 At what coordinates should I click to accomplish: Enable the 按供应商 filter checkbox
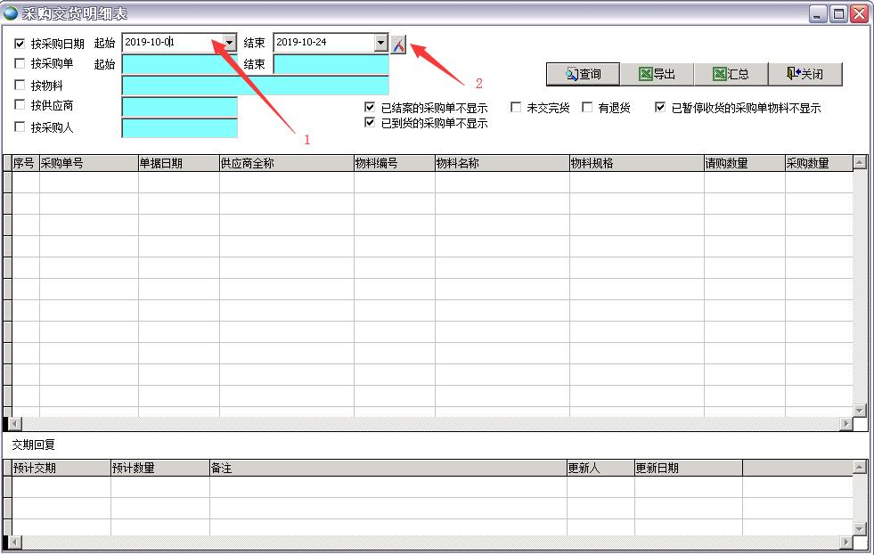pos(20,106)
